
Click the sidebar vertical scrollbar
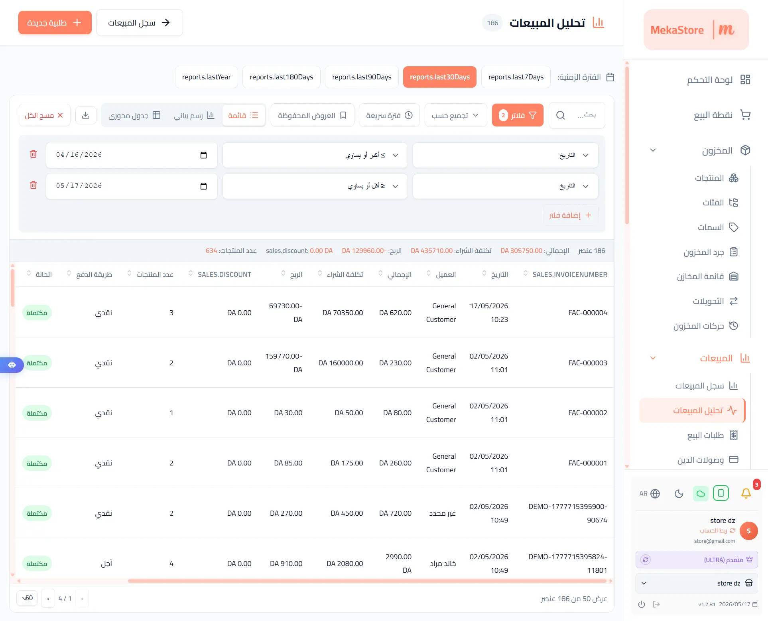(x=627, y=145)
